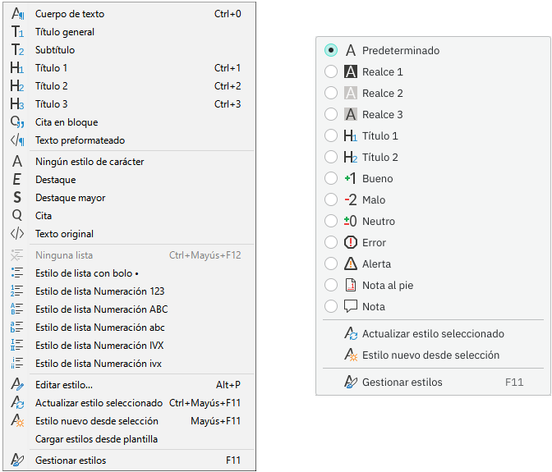Select the Bueno radio button

pyautogui.click(x=331, y=179)
